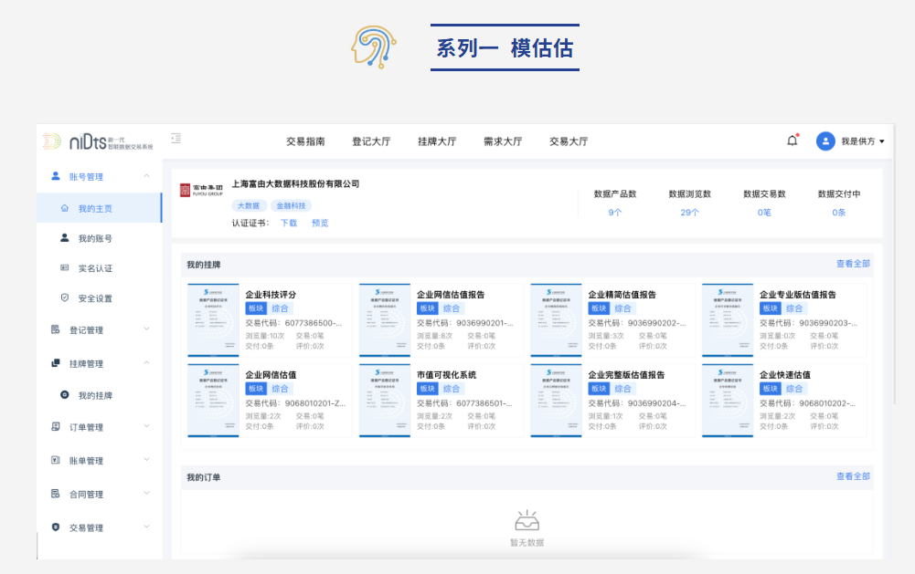
Task: Open the 企业科技评分 certificate thumbnail
Action: point(213,320)
